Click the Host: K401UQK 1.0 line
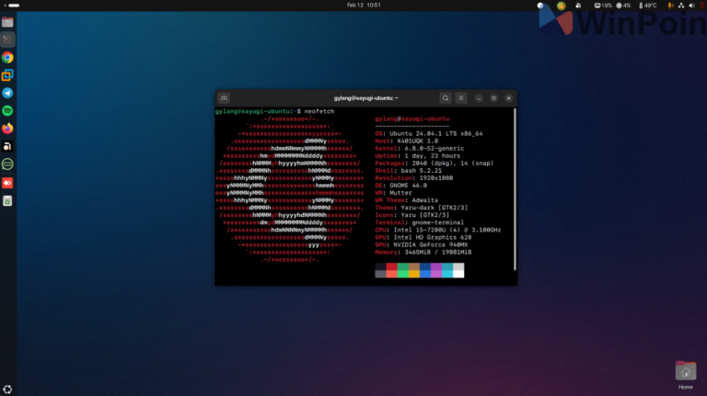707x396 pixels. pyautogui.click(x=406, y=141)
